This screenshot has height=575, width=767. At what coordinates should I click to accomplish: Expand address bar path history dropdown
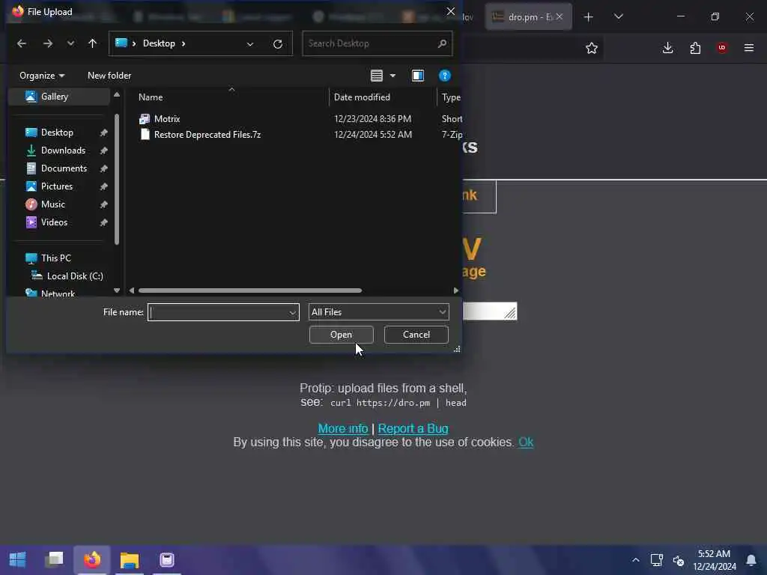tap(250, 44)
